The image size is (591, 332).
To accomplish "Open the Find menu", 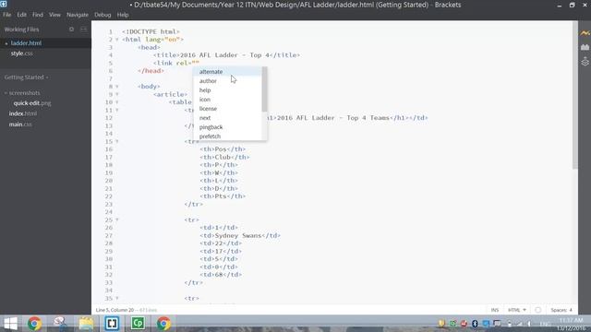I will point(38,15).
